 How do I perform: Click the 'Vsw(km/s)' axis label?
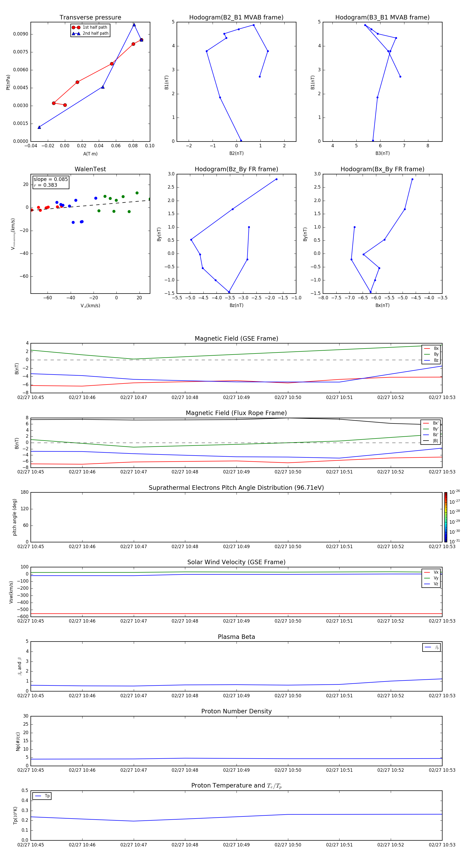[x=11, y=592]
